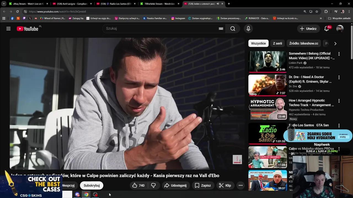Open browser extensions puzzle icon

point(326,12)
